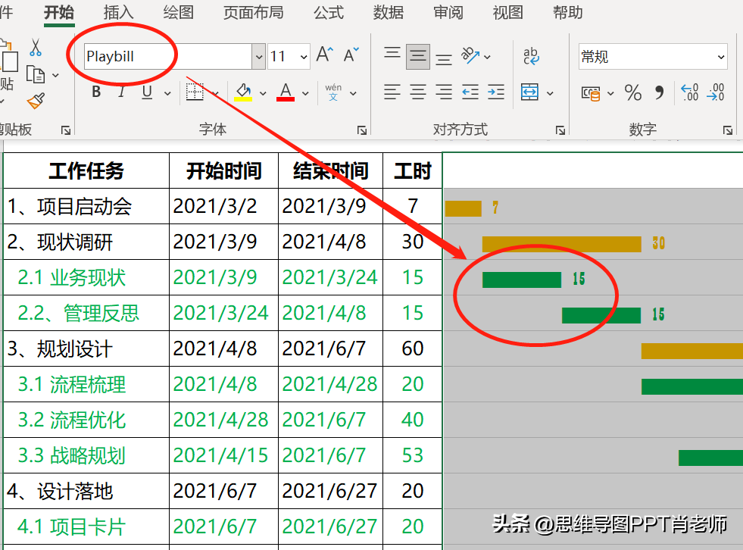
Task: Open the 字体 group dialog launcher
Action: [x=362, y=130]
